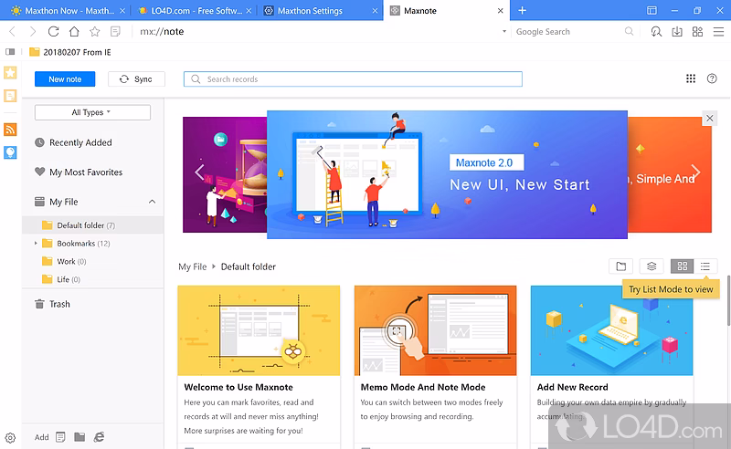Click the stacked layers icon above notes
The image size is (731, 449).
652,266
